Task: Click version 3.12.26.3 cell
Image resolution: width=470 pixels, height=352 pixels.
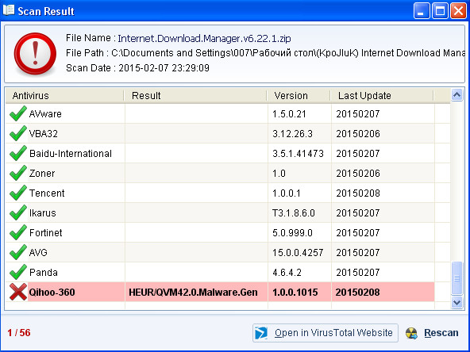Action: tap(292, 133)
